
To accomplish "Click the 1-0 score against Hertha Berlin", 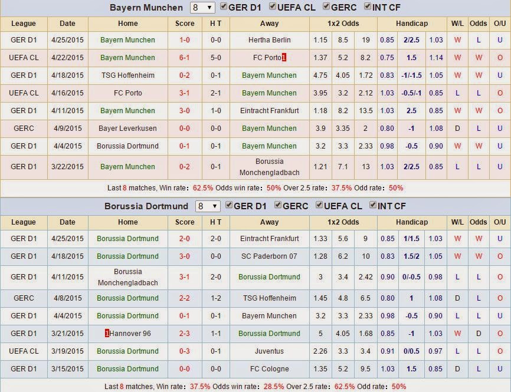I will [x=185, y=40].
